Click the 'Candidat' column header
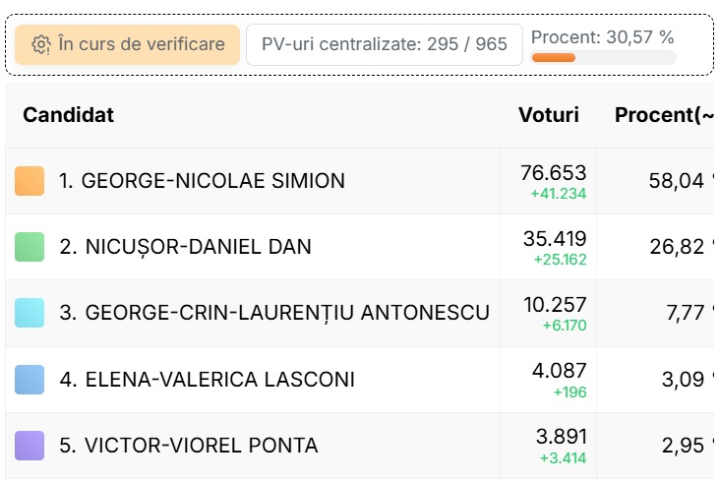 68,115
